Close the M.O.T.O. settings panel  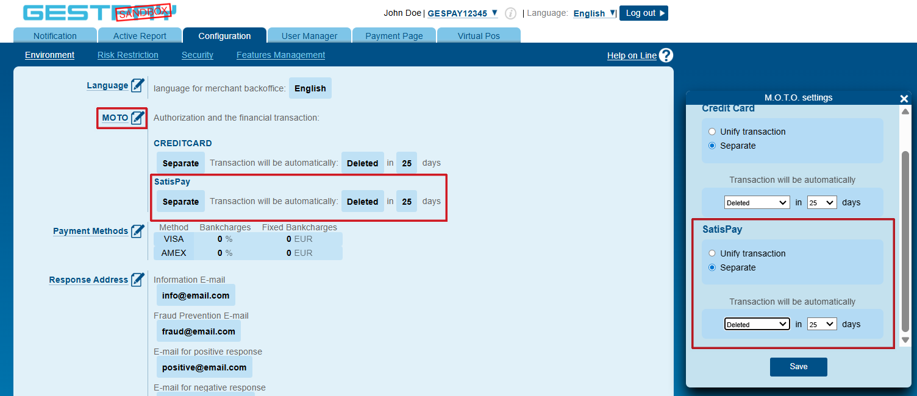[x=904, y=99]
